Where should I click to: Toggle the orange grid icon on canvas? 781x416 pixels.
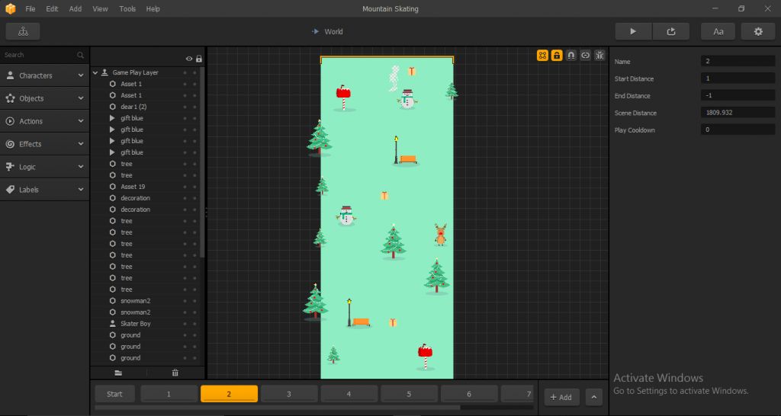point(542,56)
